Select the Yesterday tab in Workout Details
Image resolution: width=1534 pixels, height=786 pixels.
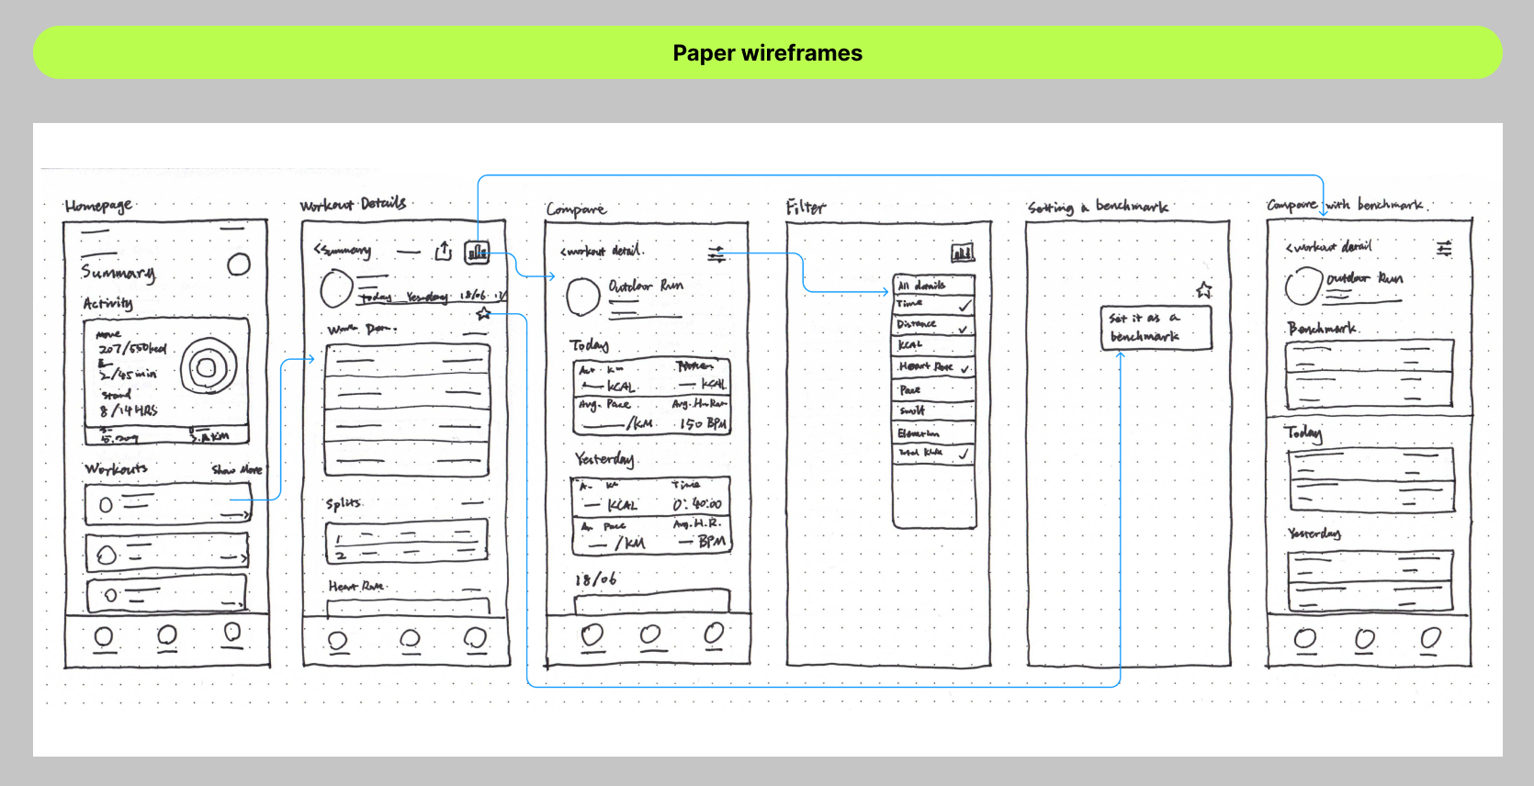pos(427,297)
